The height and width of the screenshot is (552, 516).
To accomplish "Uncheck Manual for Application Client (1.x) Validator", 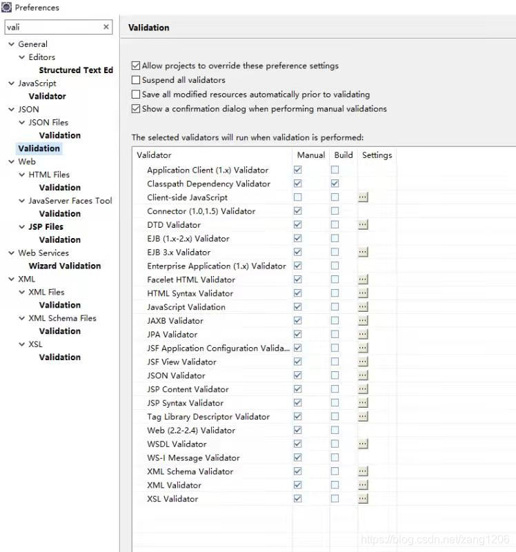I will point(298,170).
